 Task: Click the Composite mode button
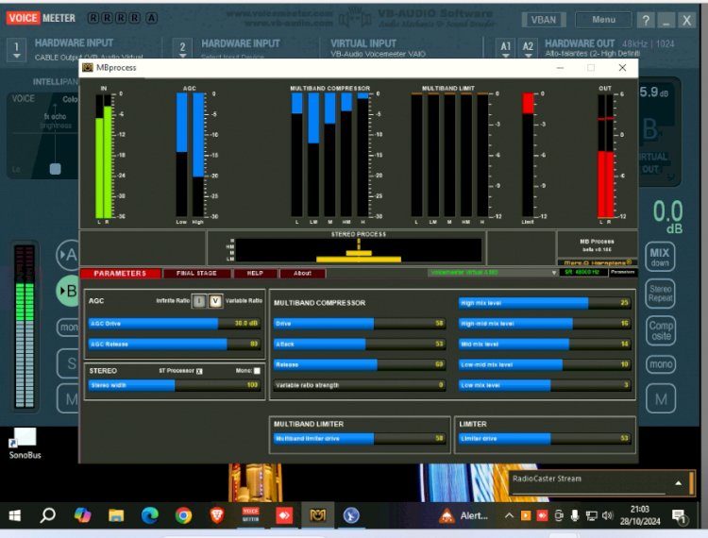[661, 331]
